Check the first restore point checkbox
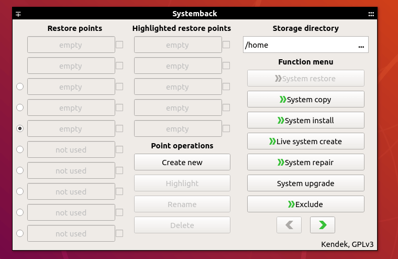 [x=119, y=45]
